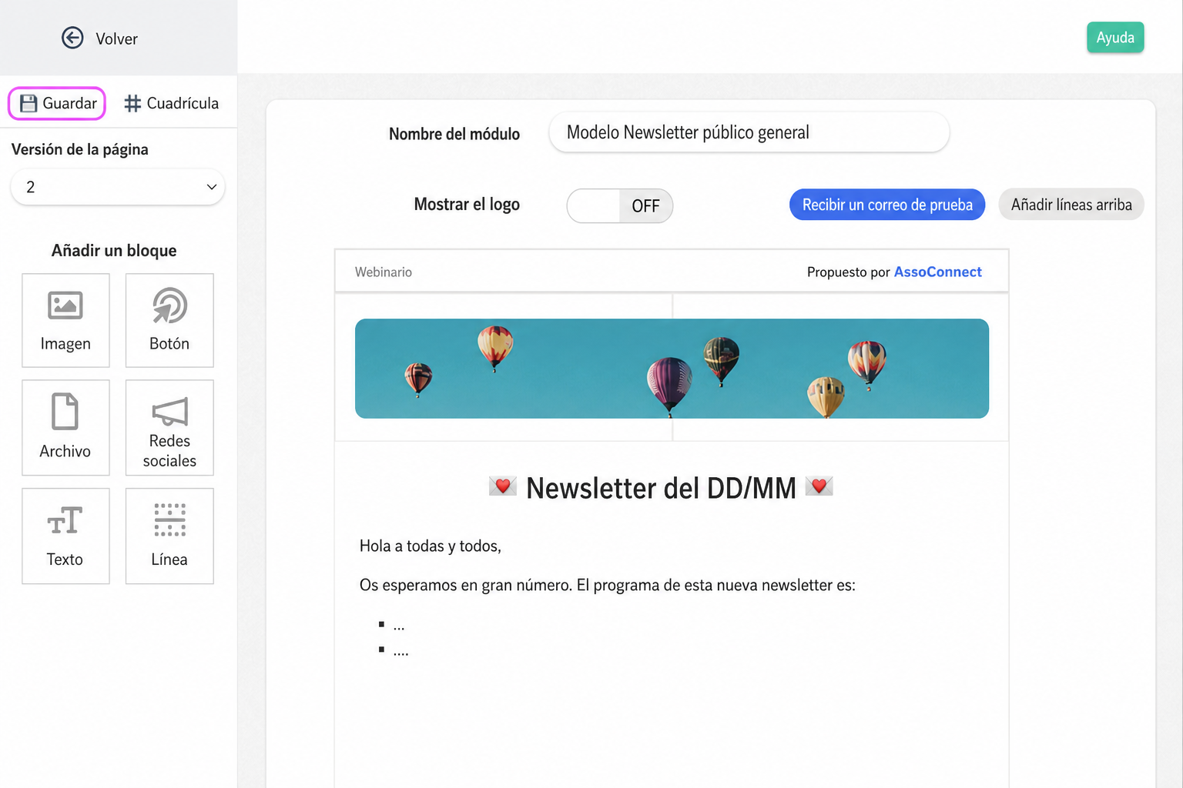Click the 'Os esperamos en gran número' paragraph
Screen dimensions: 1183x788
point(608,585)
